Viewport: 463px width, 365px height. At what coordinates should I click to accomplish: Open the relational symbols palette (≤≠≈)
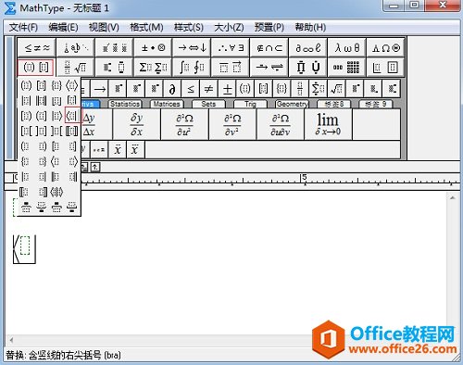pyautogui.click(x=37, y=47)
